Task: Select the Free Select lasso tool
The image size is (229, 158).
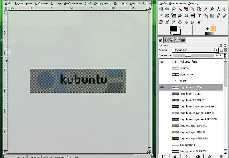Action: click(173, 9)
